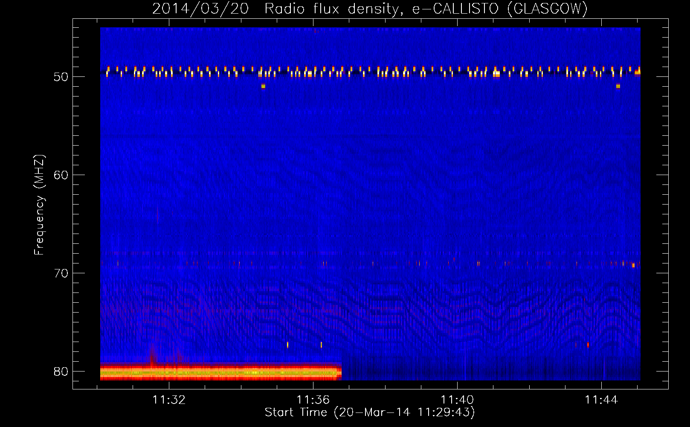The height and width of the screenshot is (427, 690).
Task: Click the 60 frequency tick label
Action: pyautogui.click(x=61, y=175)
